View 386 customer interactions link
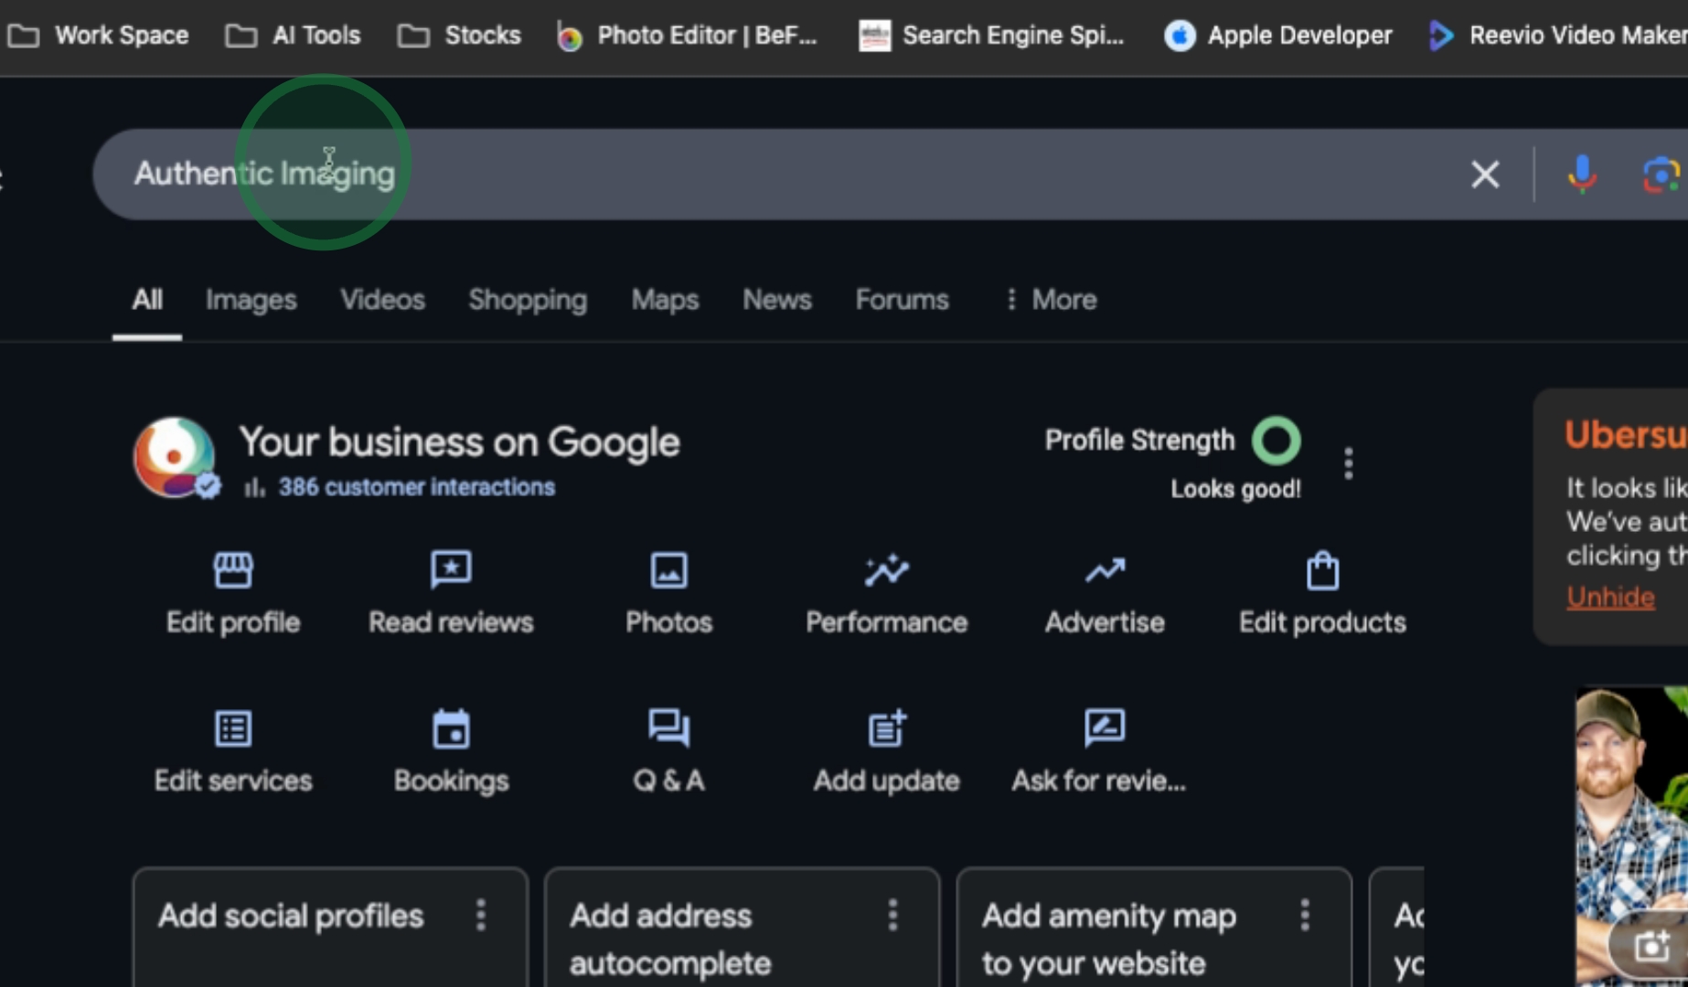The height and width of the screenshot is (987, 1688). coord(416,487)
